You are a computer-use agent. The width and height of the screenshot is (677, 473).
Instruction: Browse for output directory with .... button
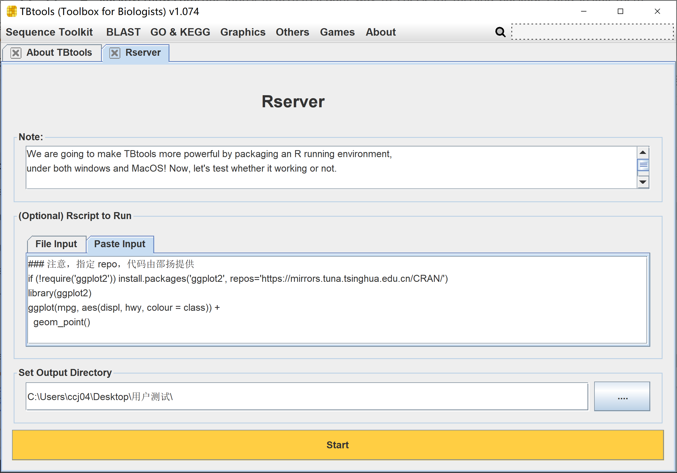(x=622, y=396)
